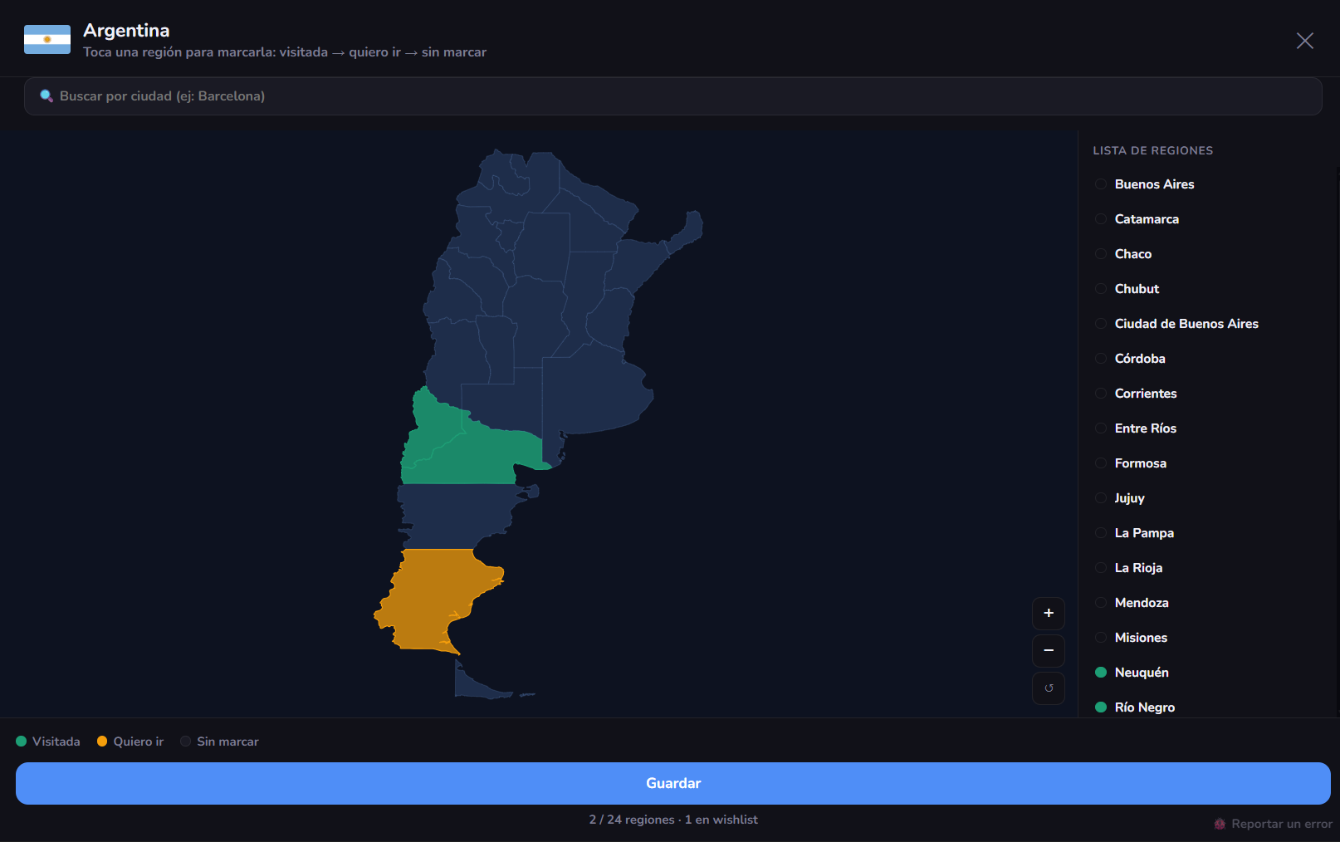Click the dark Sin marcar legend swatch
This screenshot has height=842, width=1340.
(186, 742)
